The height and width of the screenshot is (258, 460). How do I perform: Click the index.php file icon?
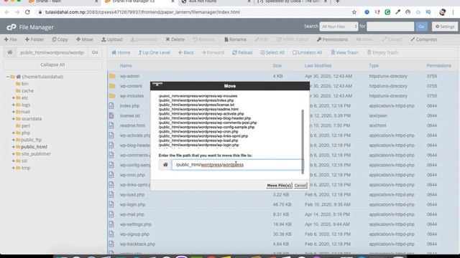click(x=111, y=105)
